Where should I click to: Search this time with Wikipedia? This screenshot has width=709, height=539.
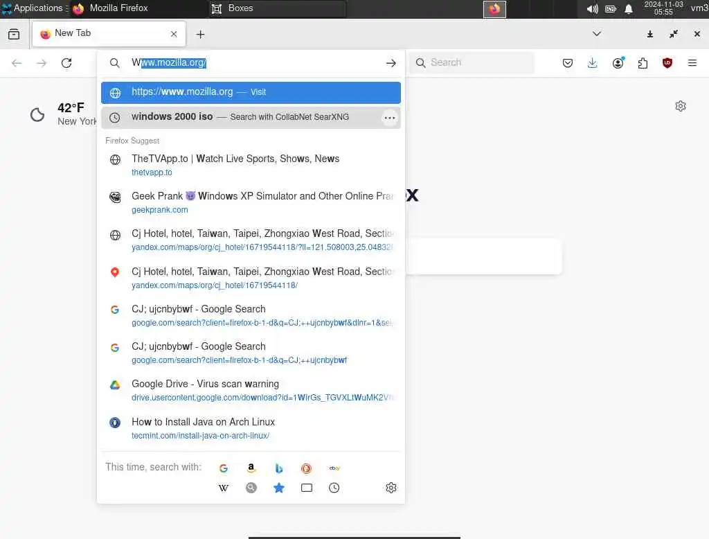[224, 488]
